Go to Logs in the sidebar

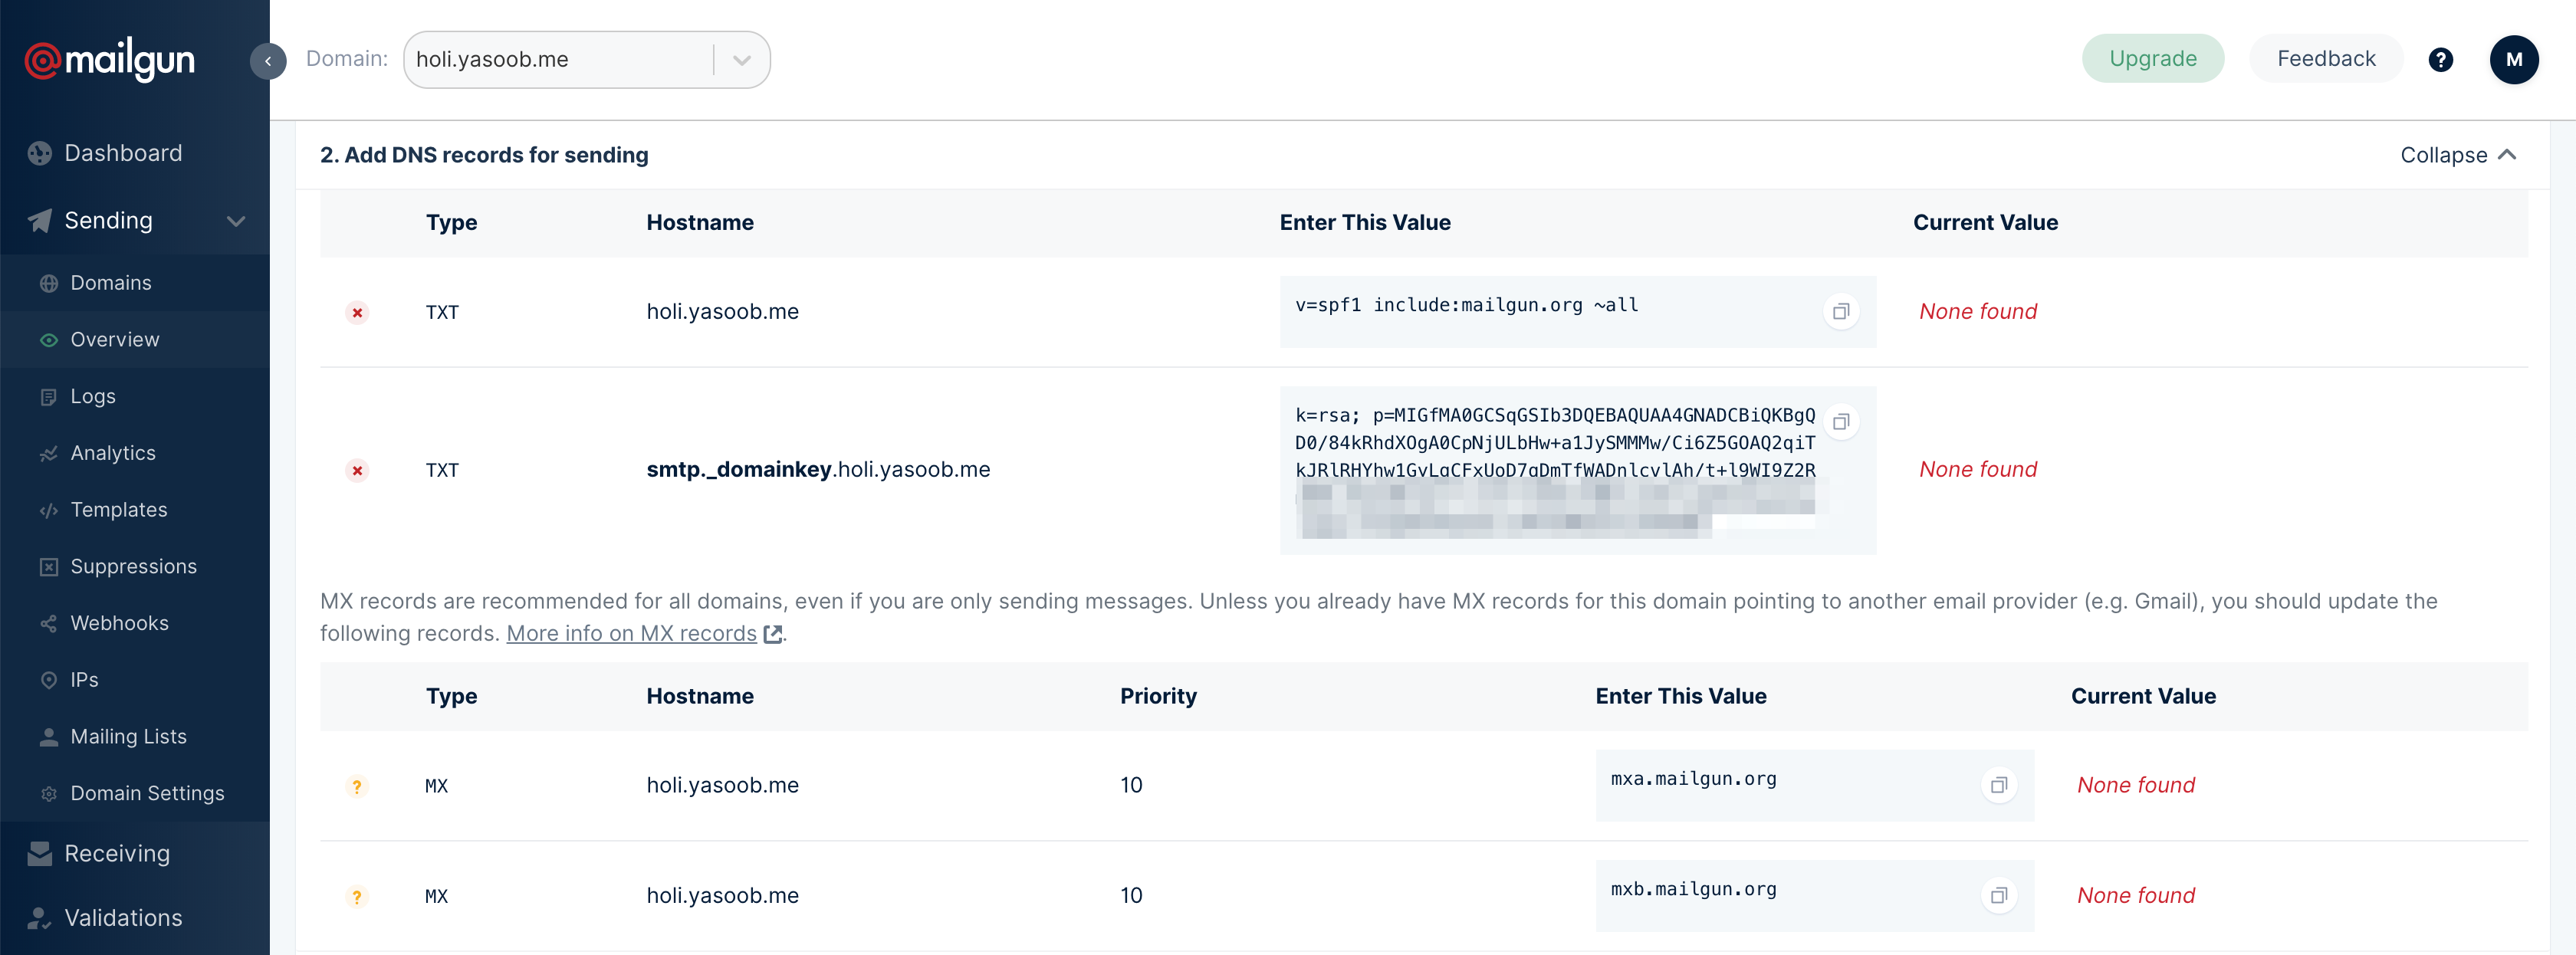pos(93,396)
